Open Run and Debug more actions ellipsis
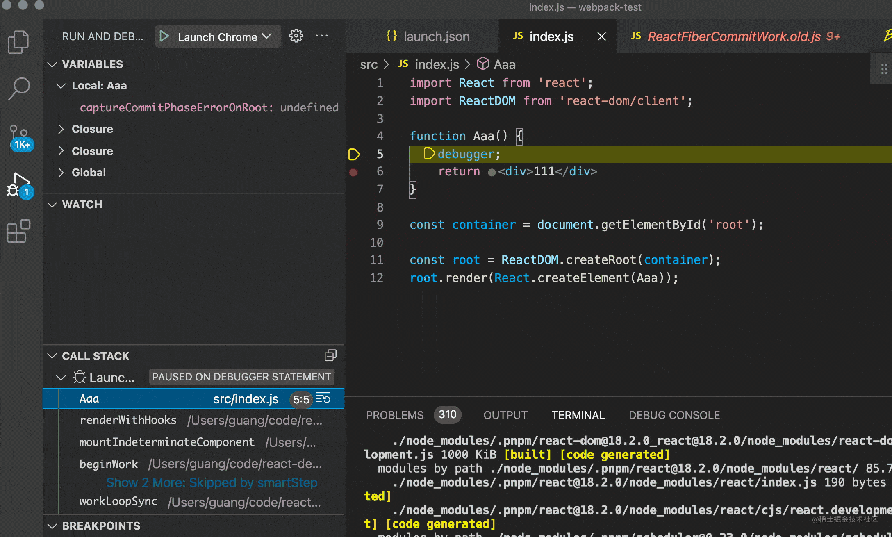The width and height of the screenshot is (892, 537). [322, 36]
